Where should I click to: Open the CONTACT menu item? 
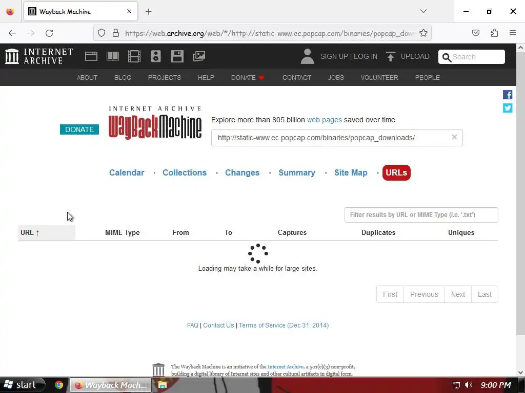[297, 78]
